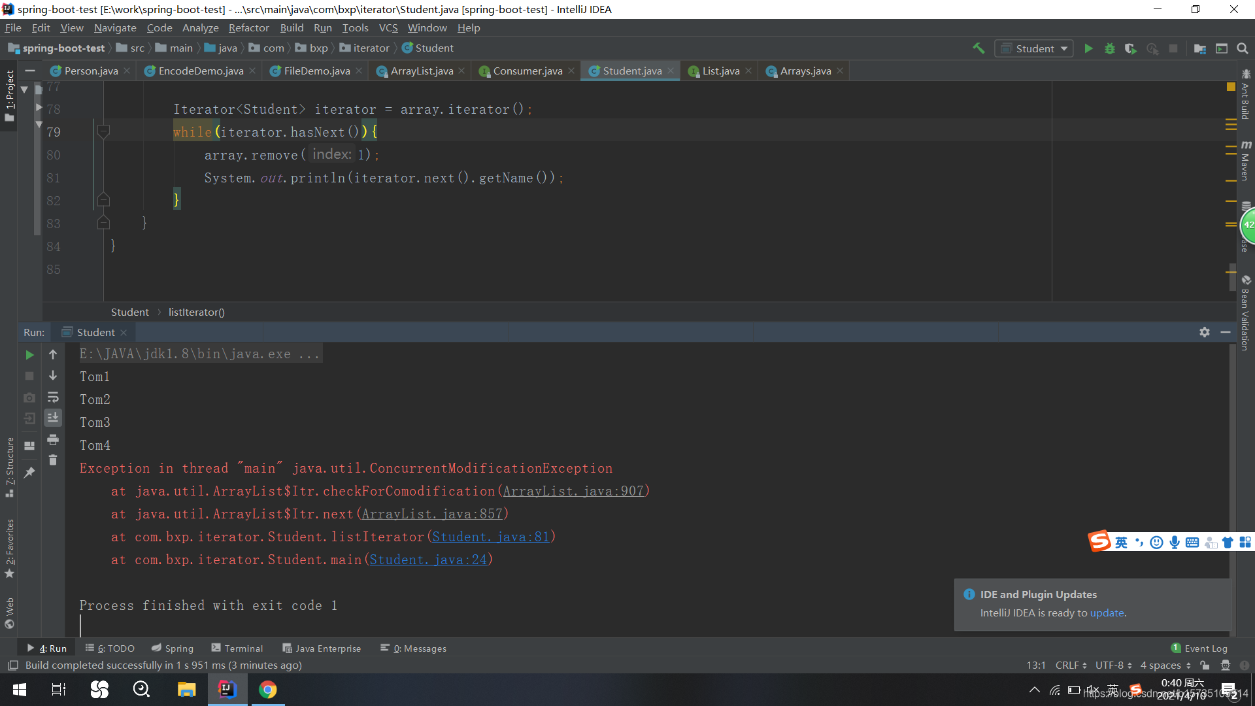This screenshot has height=706, width=1255.
Task: Rerun the program from the Run panel
Action: (x=29, y=355)
